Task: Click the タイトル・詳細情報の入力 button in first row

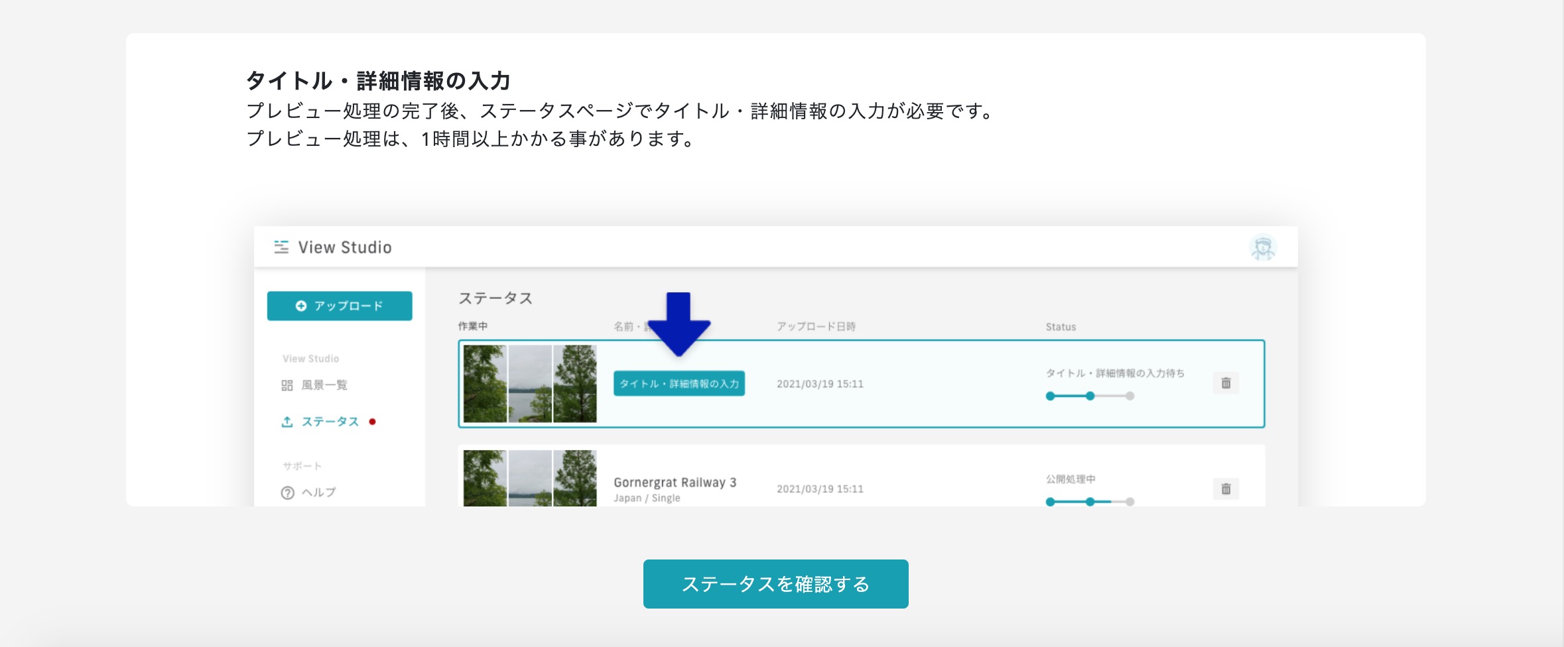Action: [679, 383]
